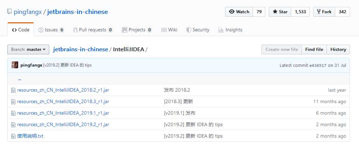Click '11 months ago' timestamp
359x154 pixels.
coord(330,101)
